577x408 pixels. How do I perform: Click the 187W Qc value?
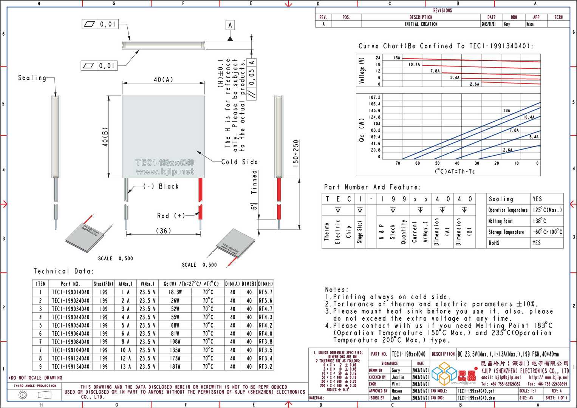175,366
